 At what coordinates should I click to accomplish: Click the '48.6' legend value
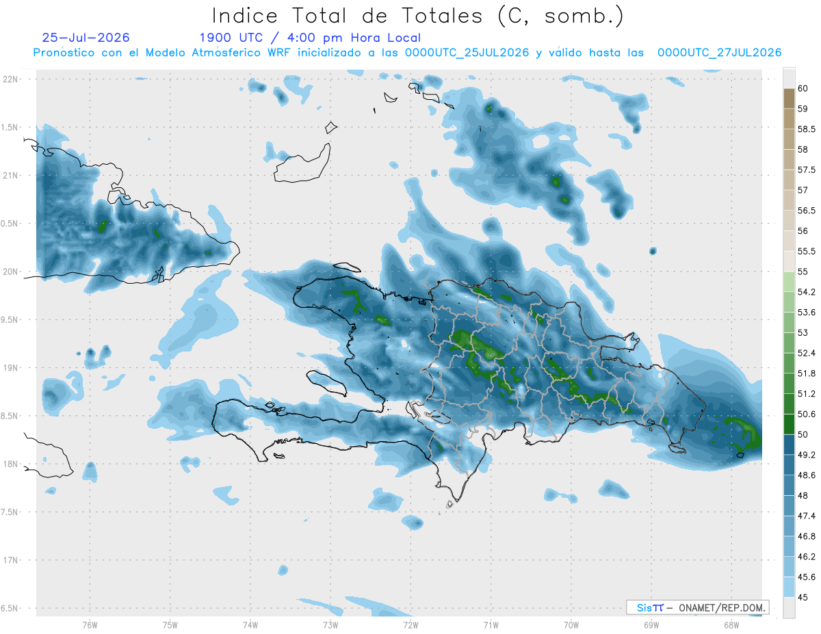pyautogui.click(x=806, y=475)
